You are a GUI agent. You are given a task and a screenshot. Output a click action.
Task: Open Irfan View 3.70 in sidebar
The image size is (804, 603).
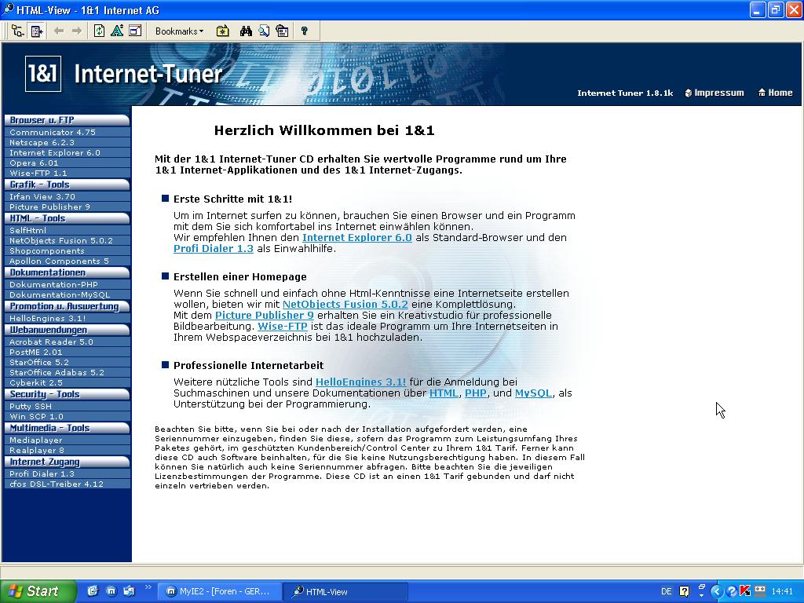[x=67, y=197]
